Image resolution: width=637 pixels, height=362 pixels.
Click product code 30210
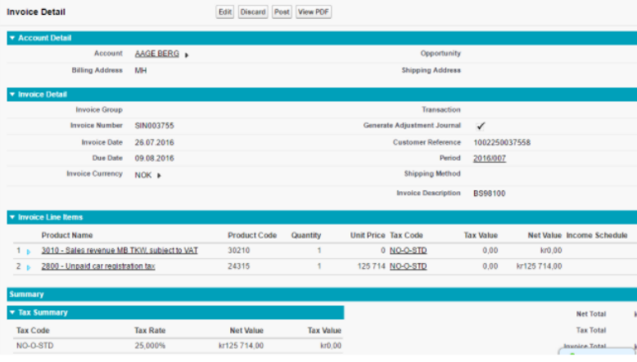click(x=238, y=251)
